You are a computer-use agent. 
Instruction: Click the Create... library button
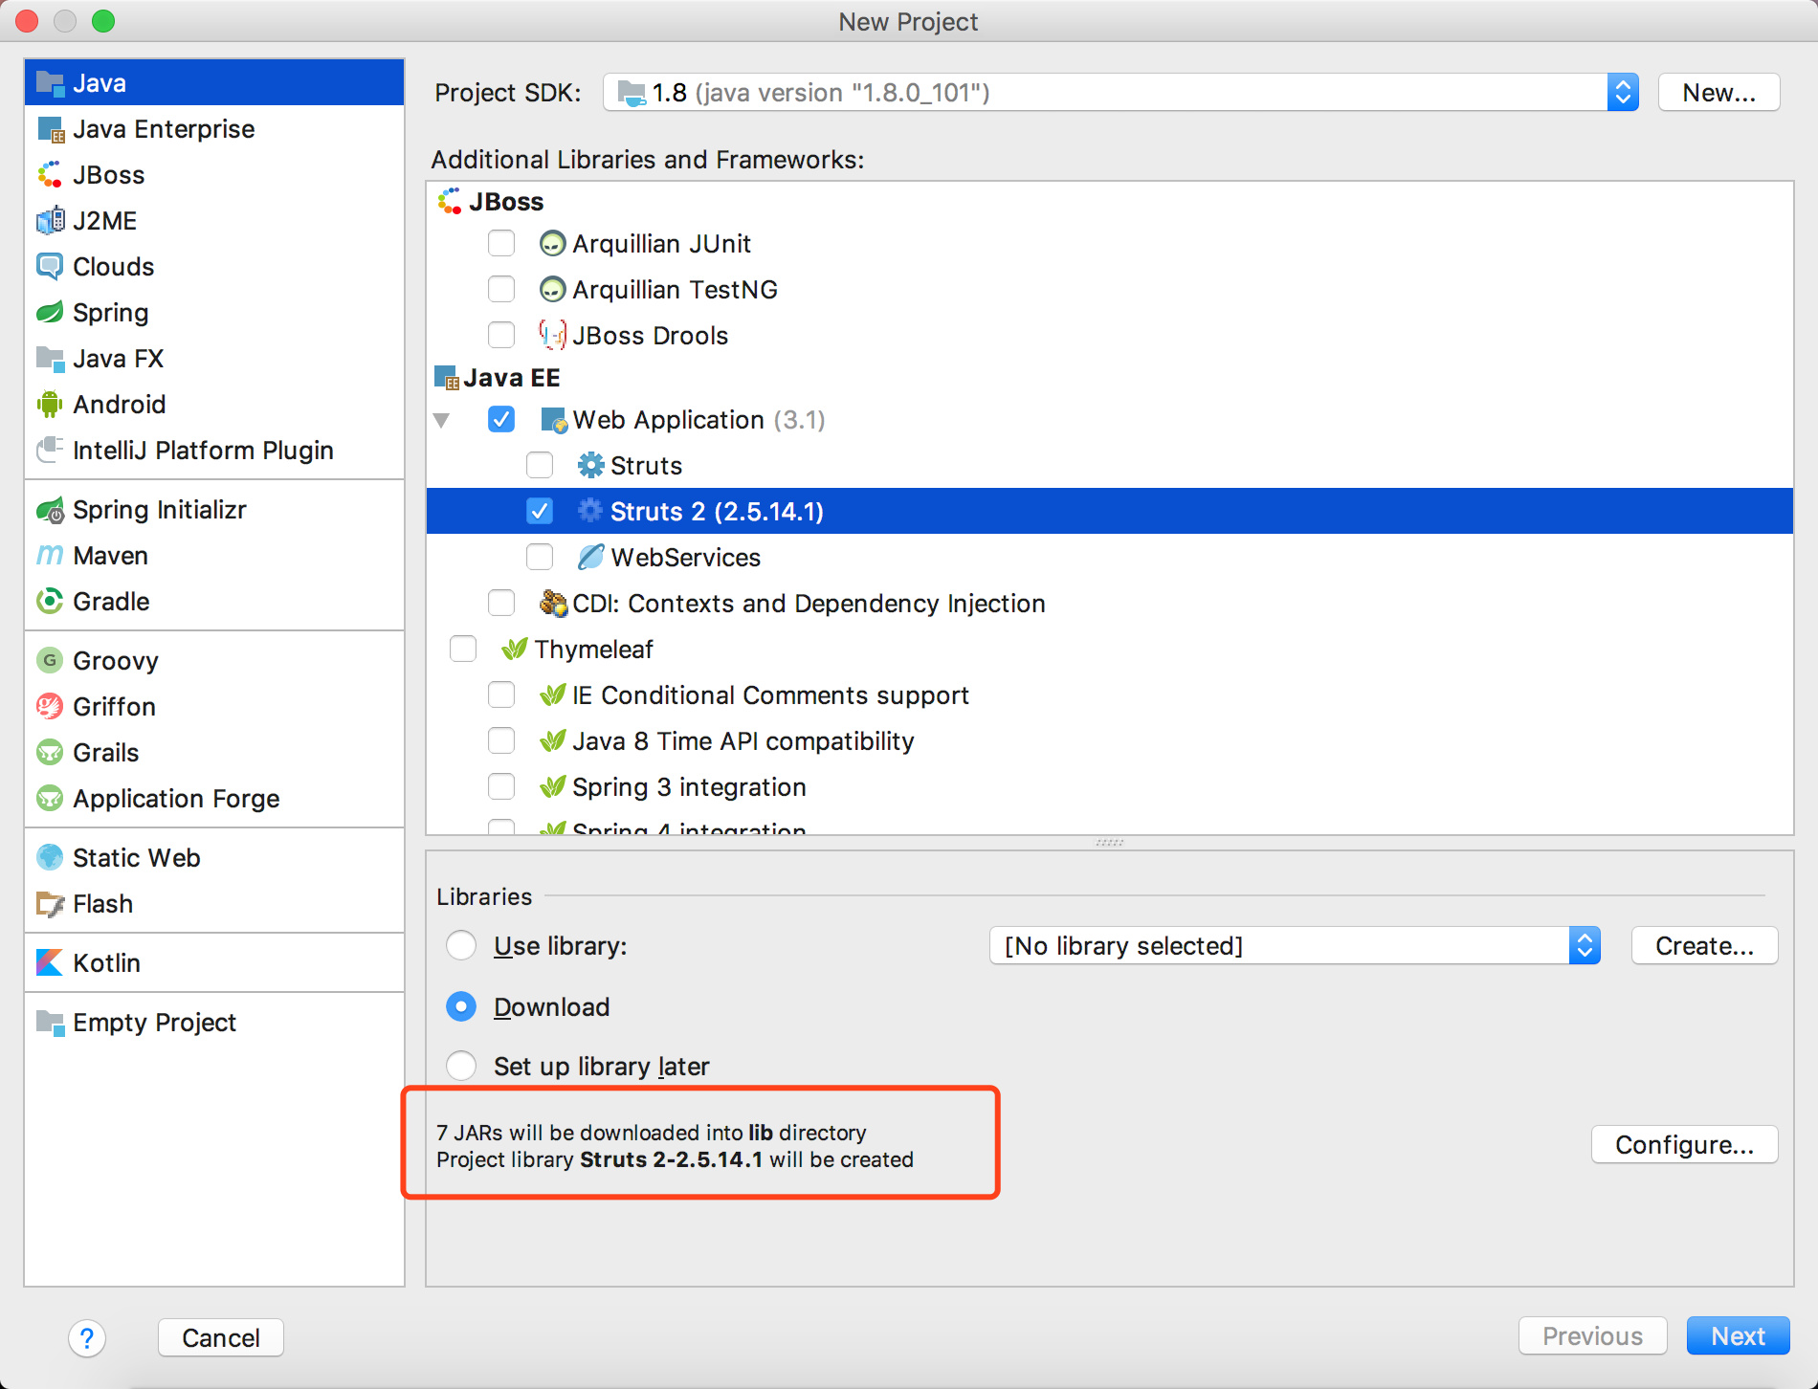(1704, 946)
